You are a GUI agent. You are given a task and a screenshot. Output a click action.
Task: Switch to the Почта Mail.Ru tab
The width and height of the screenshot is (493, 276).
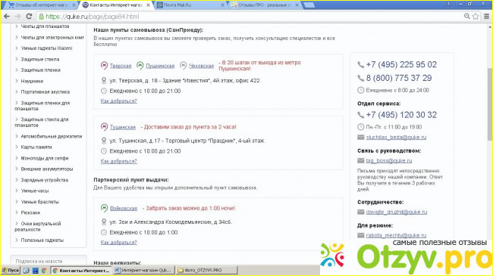(x=190, y=5)
